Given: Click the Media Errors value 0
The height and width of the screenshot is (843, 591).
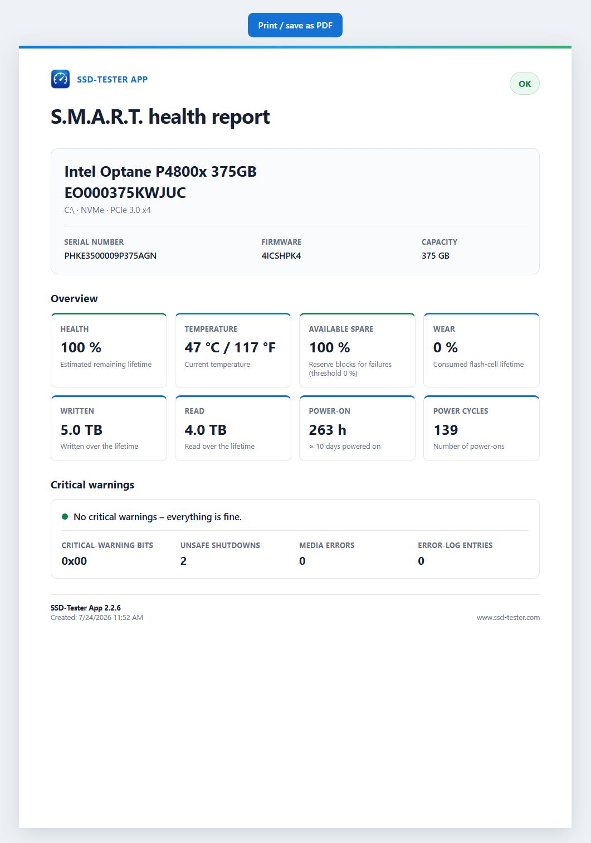Looking at the screenshot, I should pyautogui.click(x=302, y=561).
